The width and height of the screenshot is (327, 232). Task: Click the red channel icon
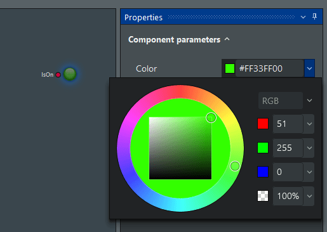(263, 124)
